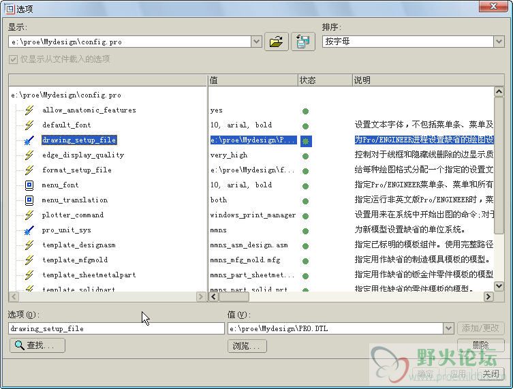Click the right arrow of the value pane scrollbar
Viewport: 513px width, 389px height.
point(488,297)
